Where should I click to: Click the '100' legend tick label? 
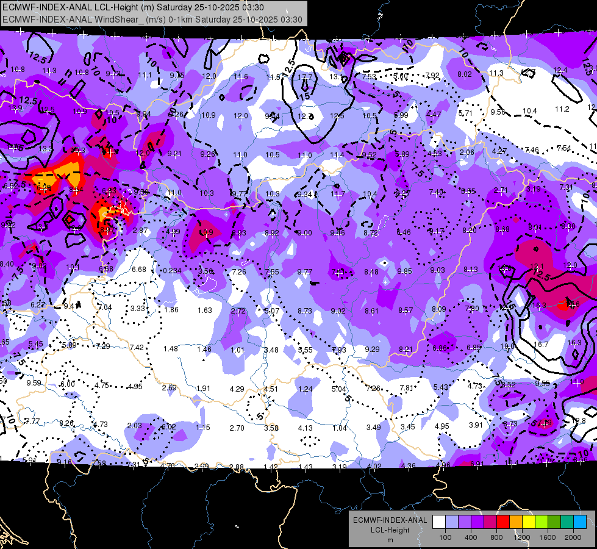[x=445, y=537]
